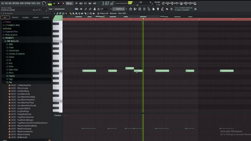This screenshot has height=141, width=251.
Task: Expand the DRUMKITS folder
Action: [x=9, y=38]
